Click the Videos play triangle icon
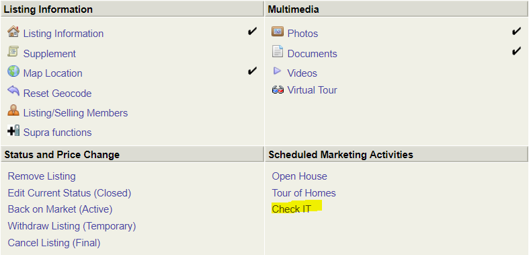Image resolution: width=531 pixels, height=255 pixels. coord(278,71)
